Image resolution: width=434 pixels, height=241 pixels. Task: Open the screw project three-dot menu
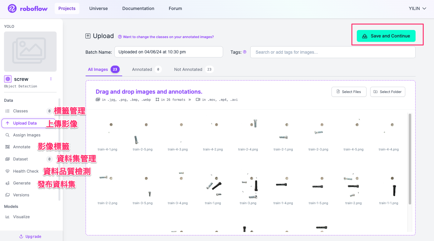(x=51, y=79)
